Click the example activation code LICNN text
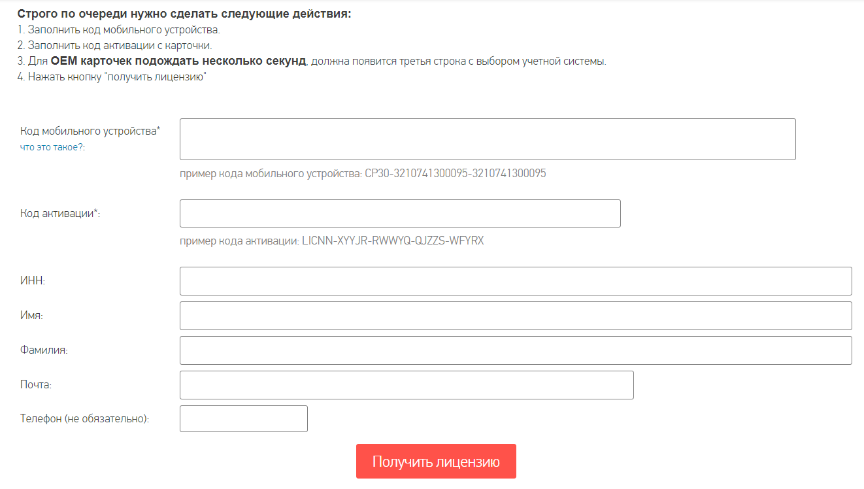The width and height of the screenshot is (864, 489). coord(393,241)
